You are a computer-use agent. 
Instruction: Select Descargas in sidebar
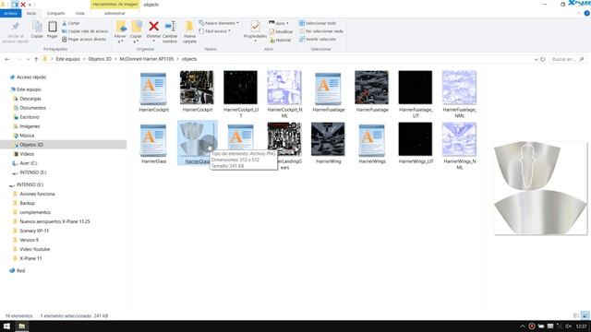30,99
